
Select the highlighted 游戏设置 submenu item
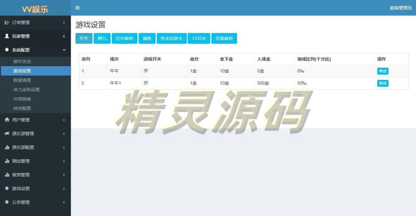[x=36, y=71]
